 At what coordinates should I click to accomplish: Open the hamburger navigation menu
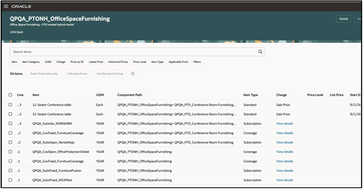6,7
